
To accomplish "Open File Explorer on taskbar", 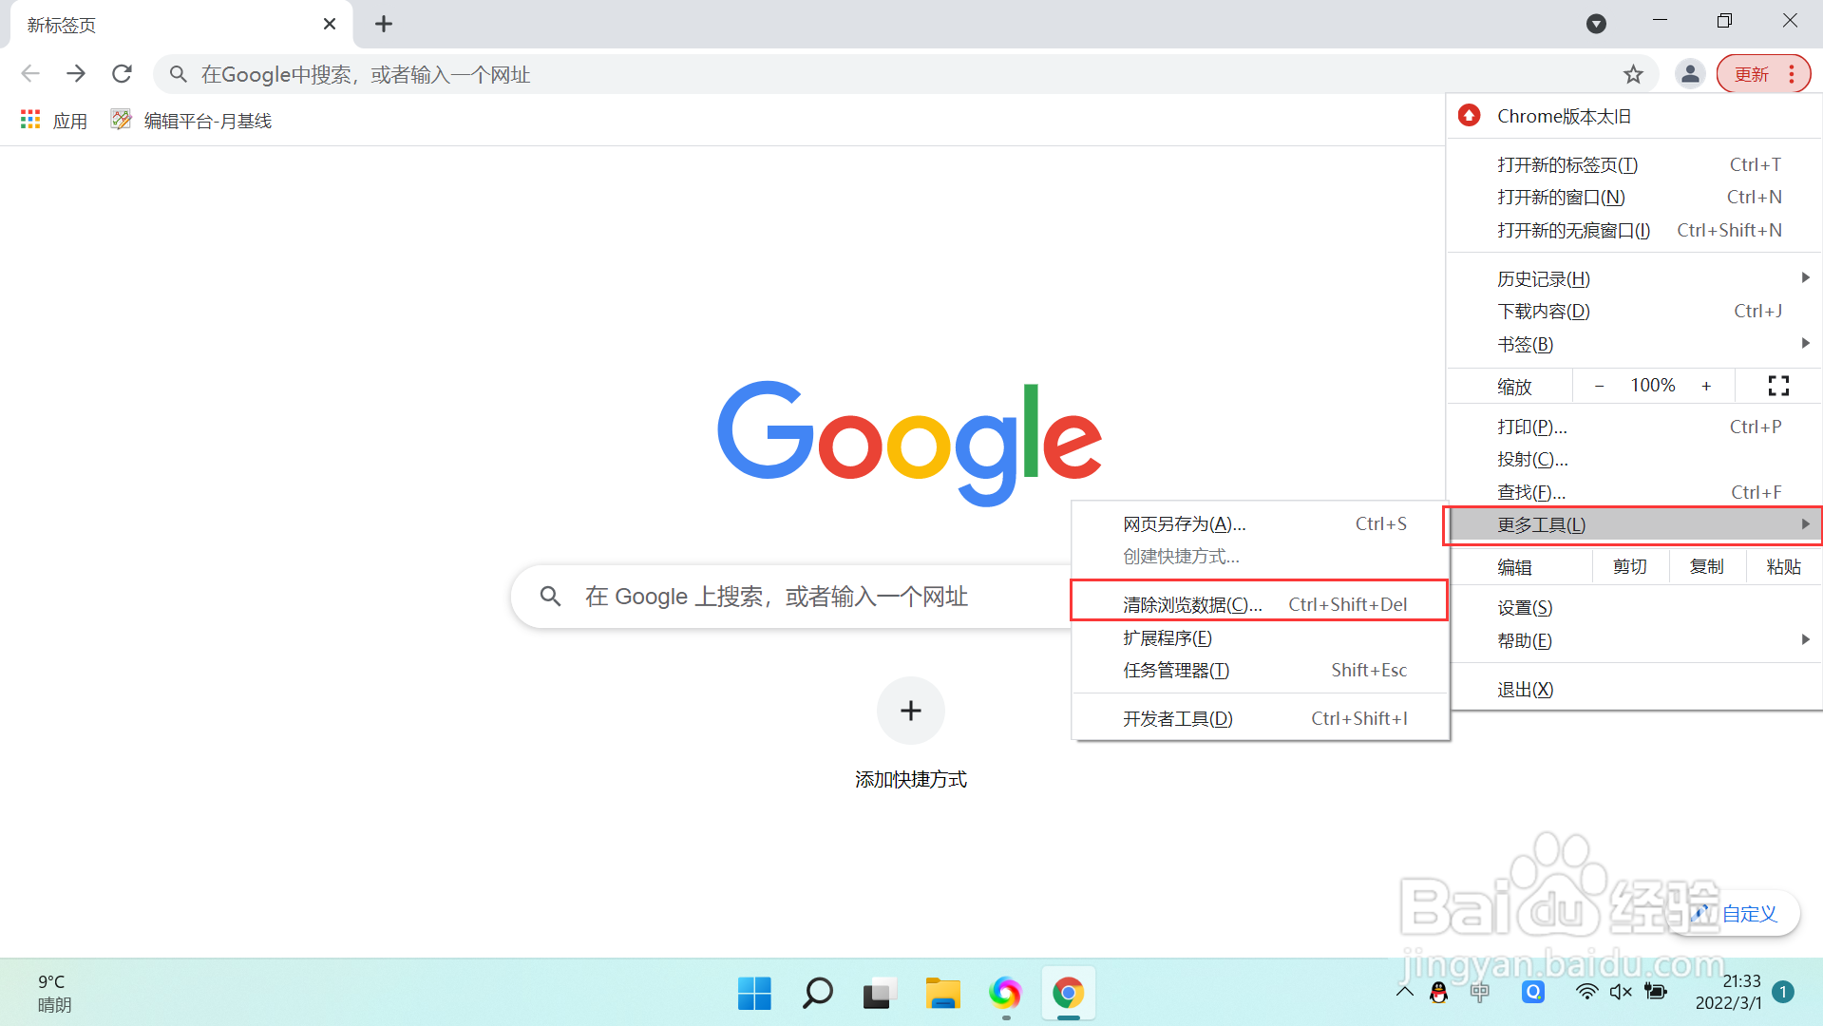I will [943, 994].
